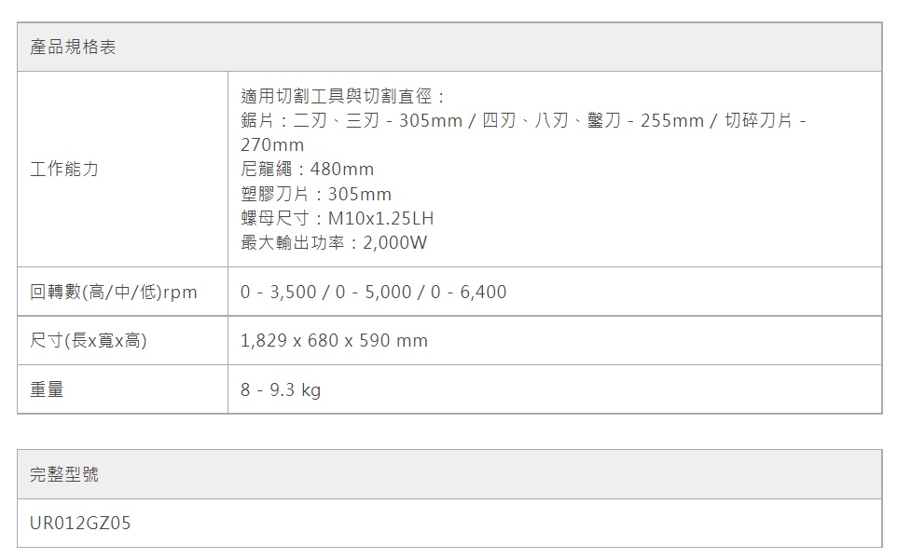897x559 pixels.
Task: Select the 尺寸(長x寬x高) row label
Action: [89, 341]
